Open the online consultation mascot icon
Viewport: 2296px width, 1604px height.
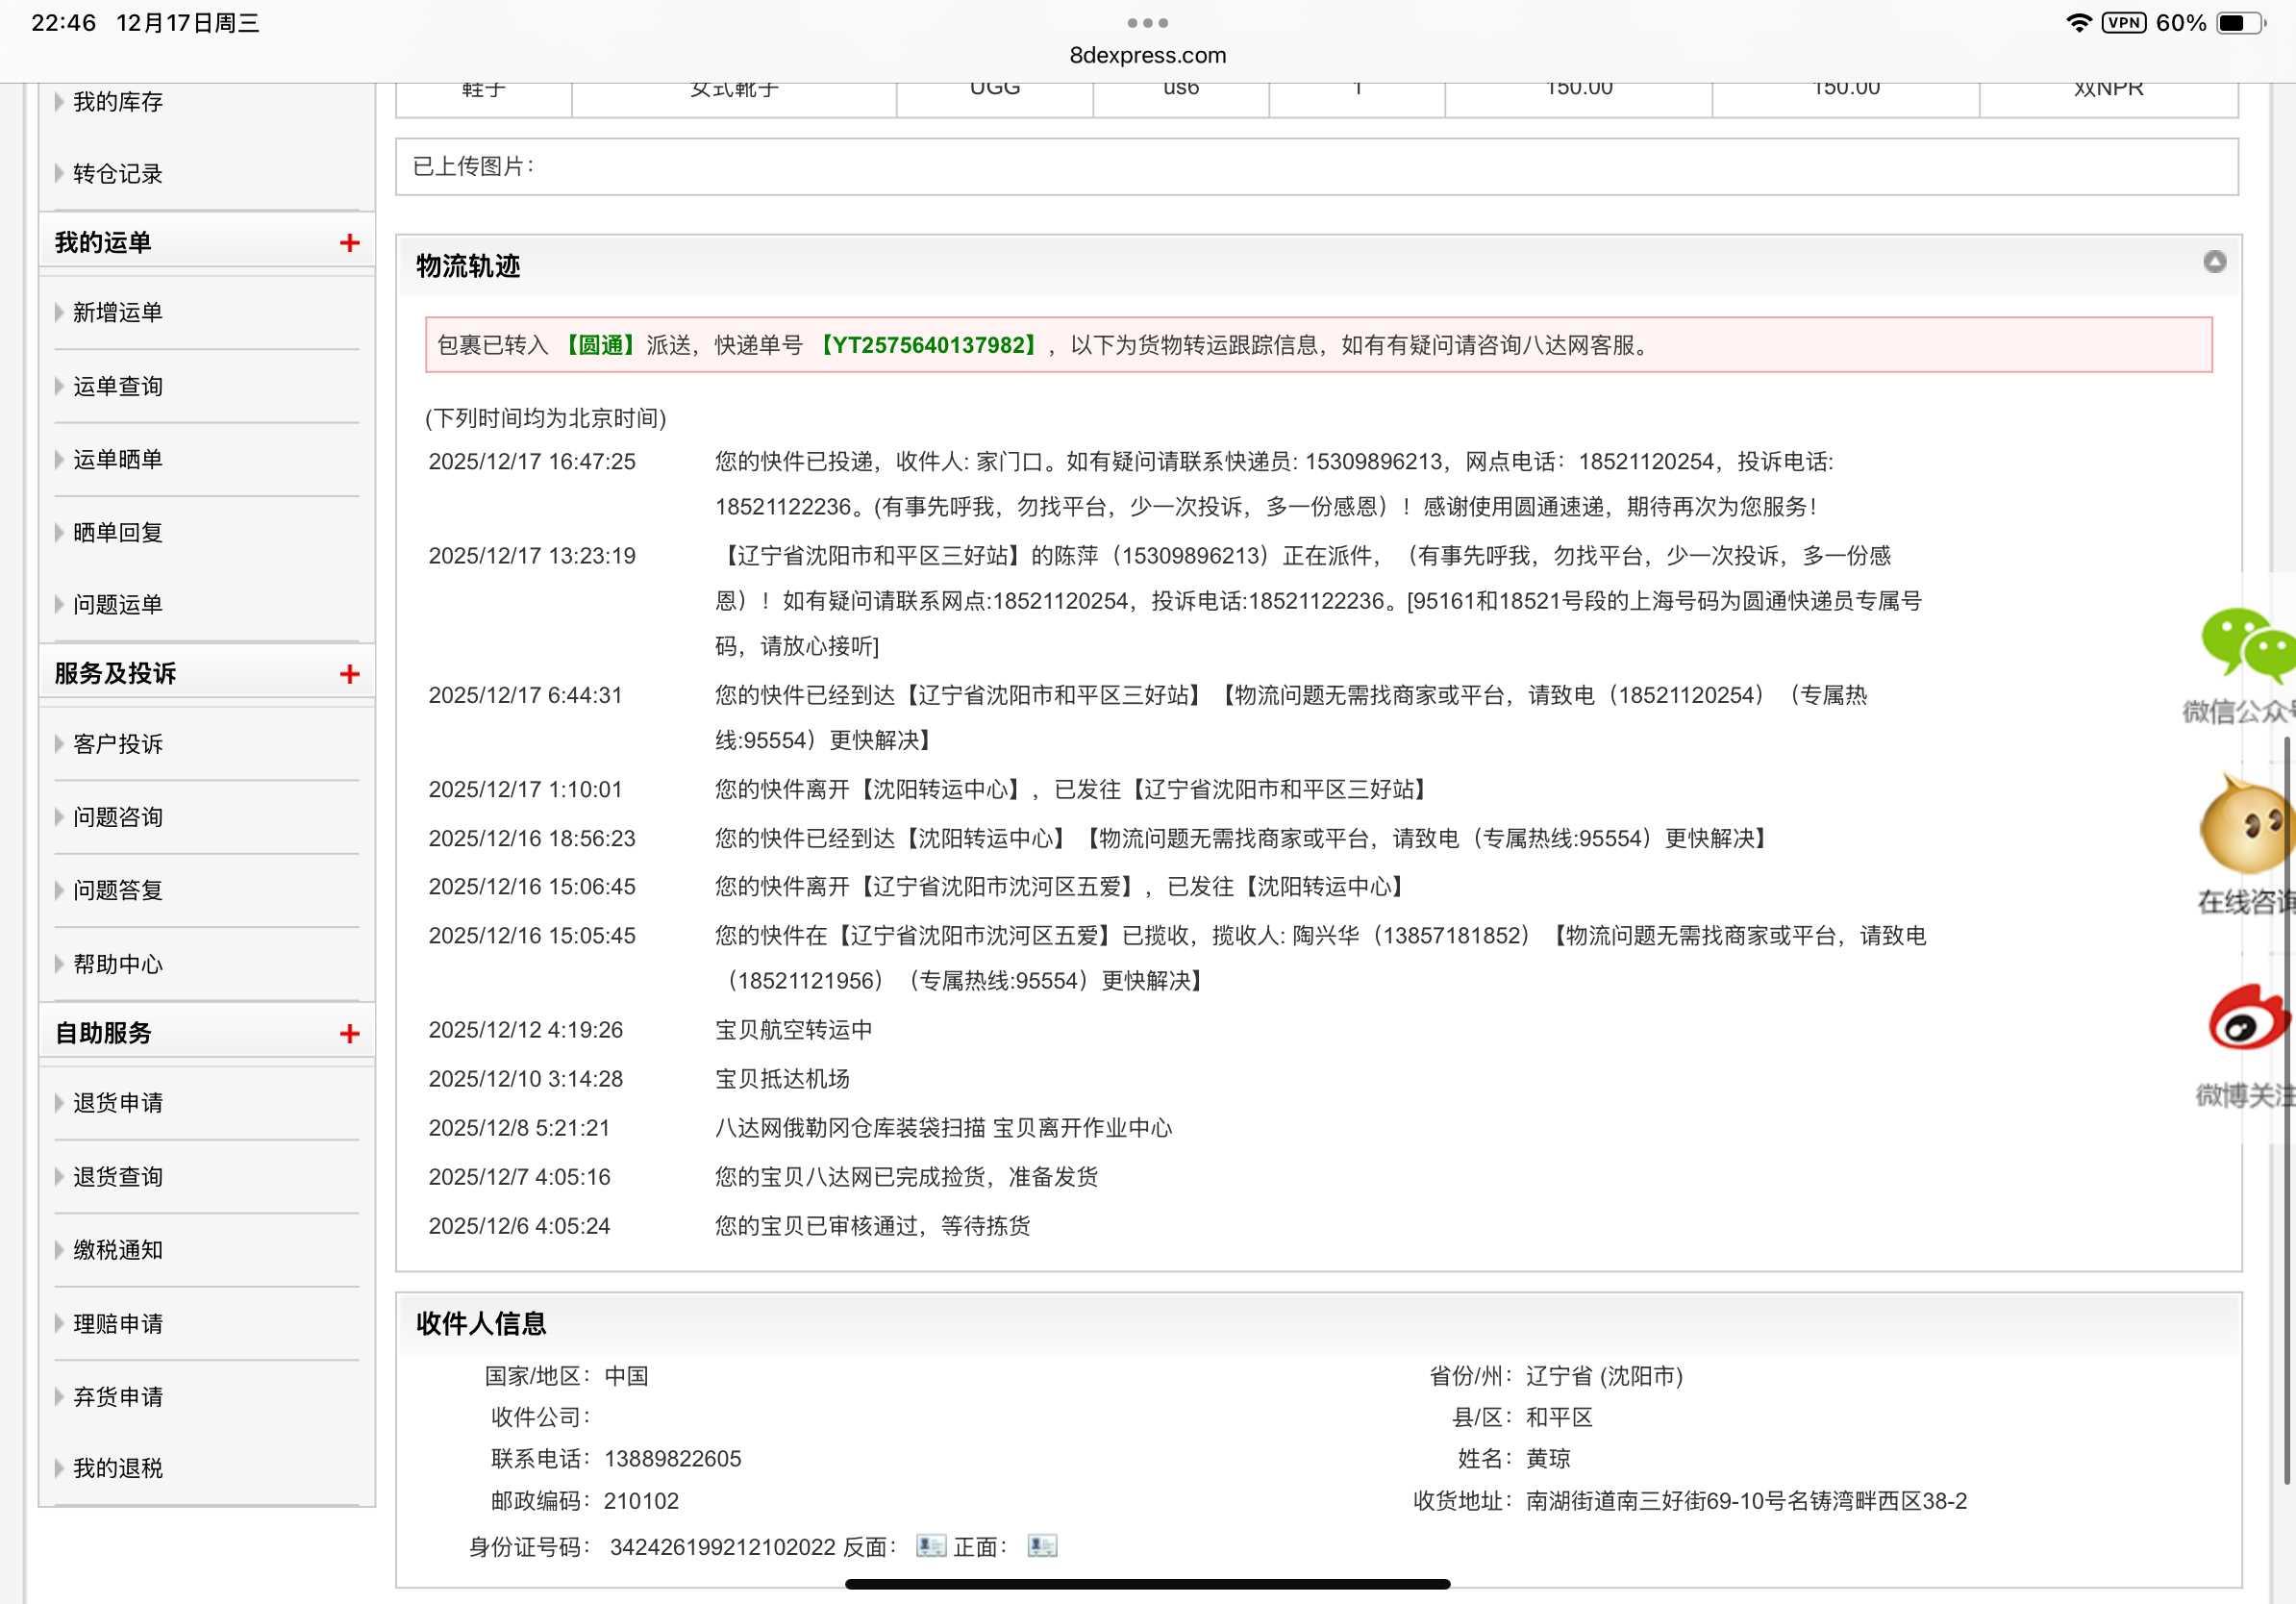tap(2244, 827)
